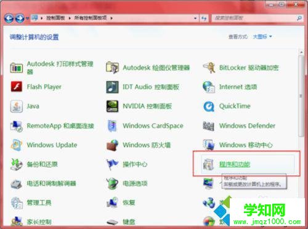Open the IDT Audio 控制面板 icon
The image size is (308, 229).
click(x=112, y=87)
